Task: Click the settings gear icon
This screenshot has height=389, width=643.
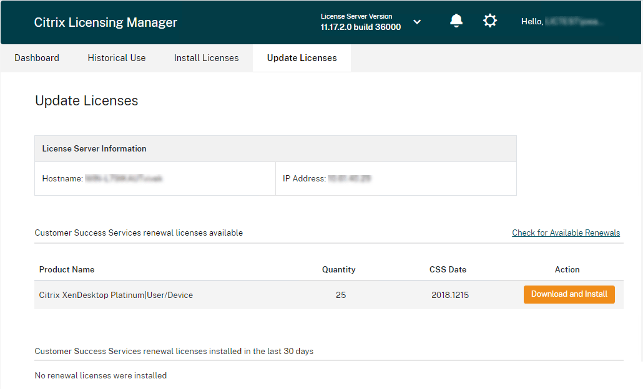Action: tap(490, 21)
